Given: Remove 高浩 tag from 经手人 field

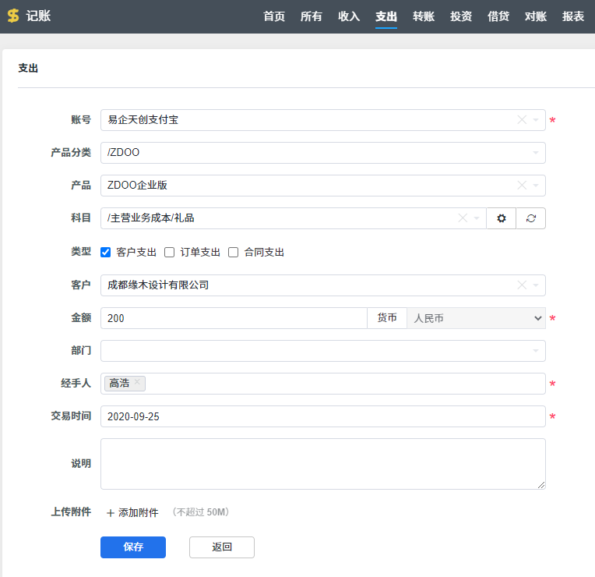Looking at the screenshot, I should 137,382.
